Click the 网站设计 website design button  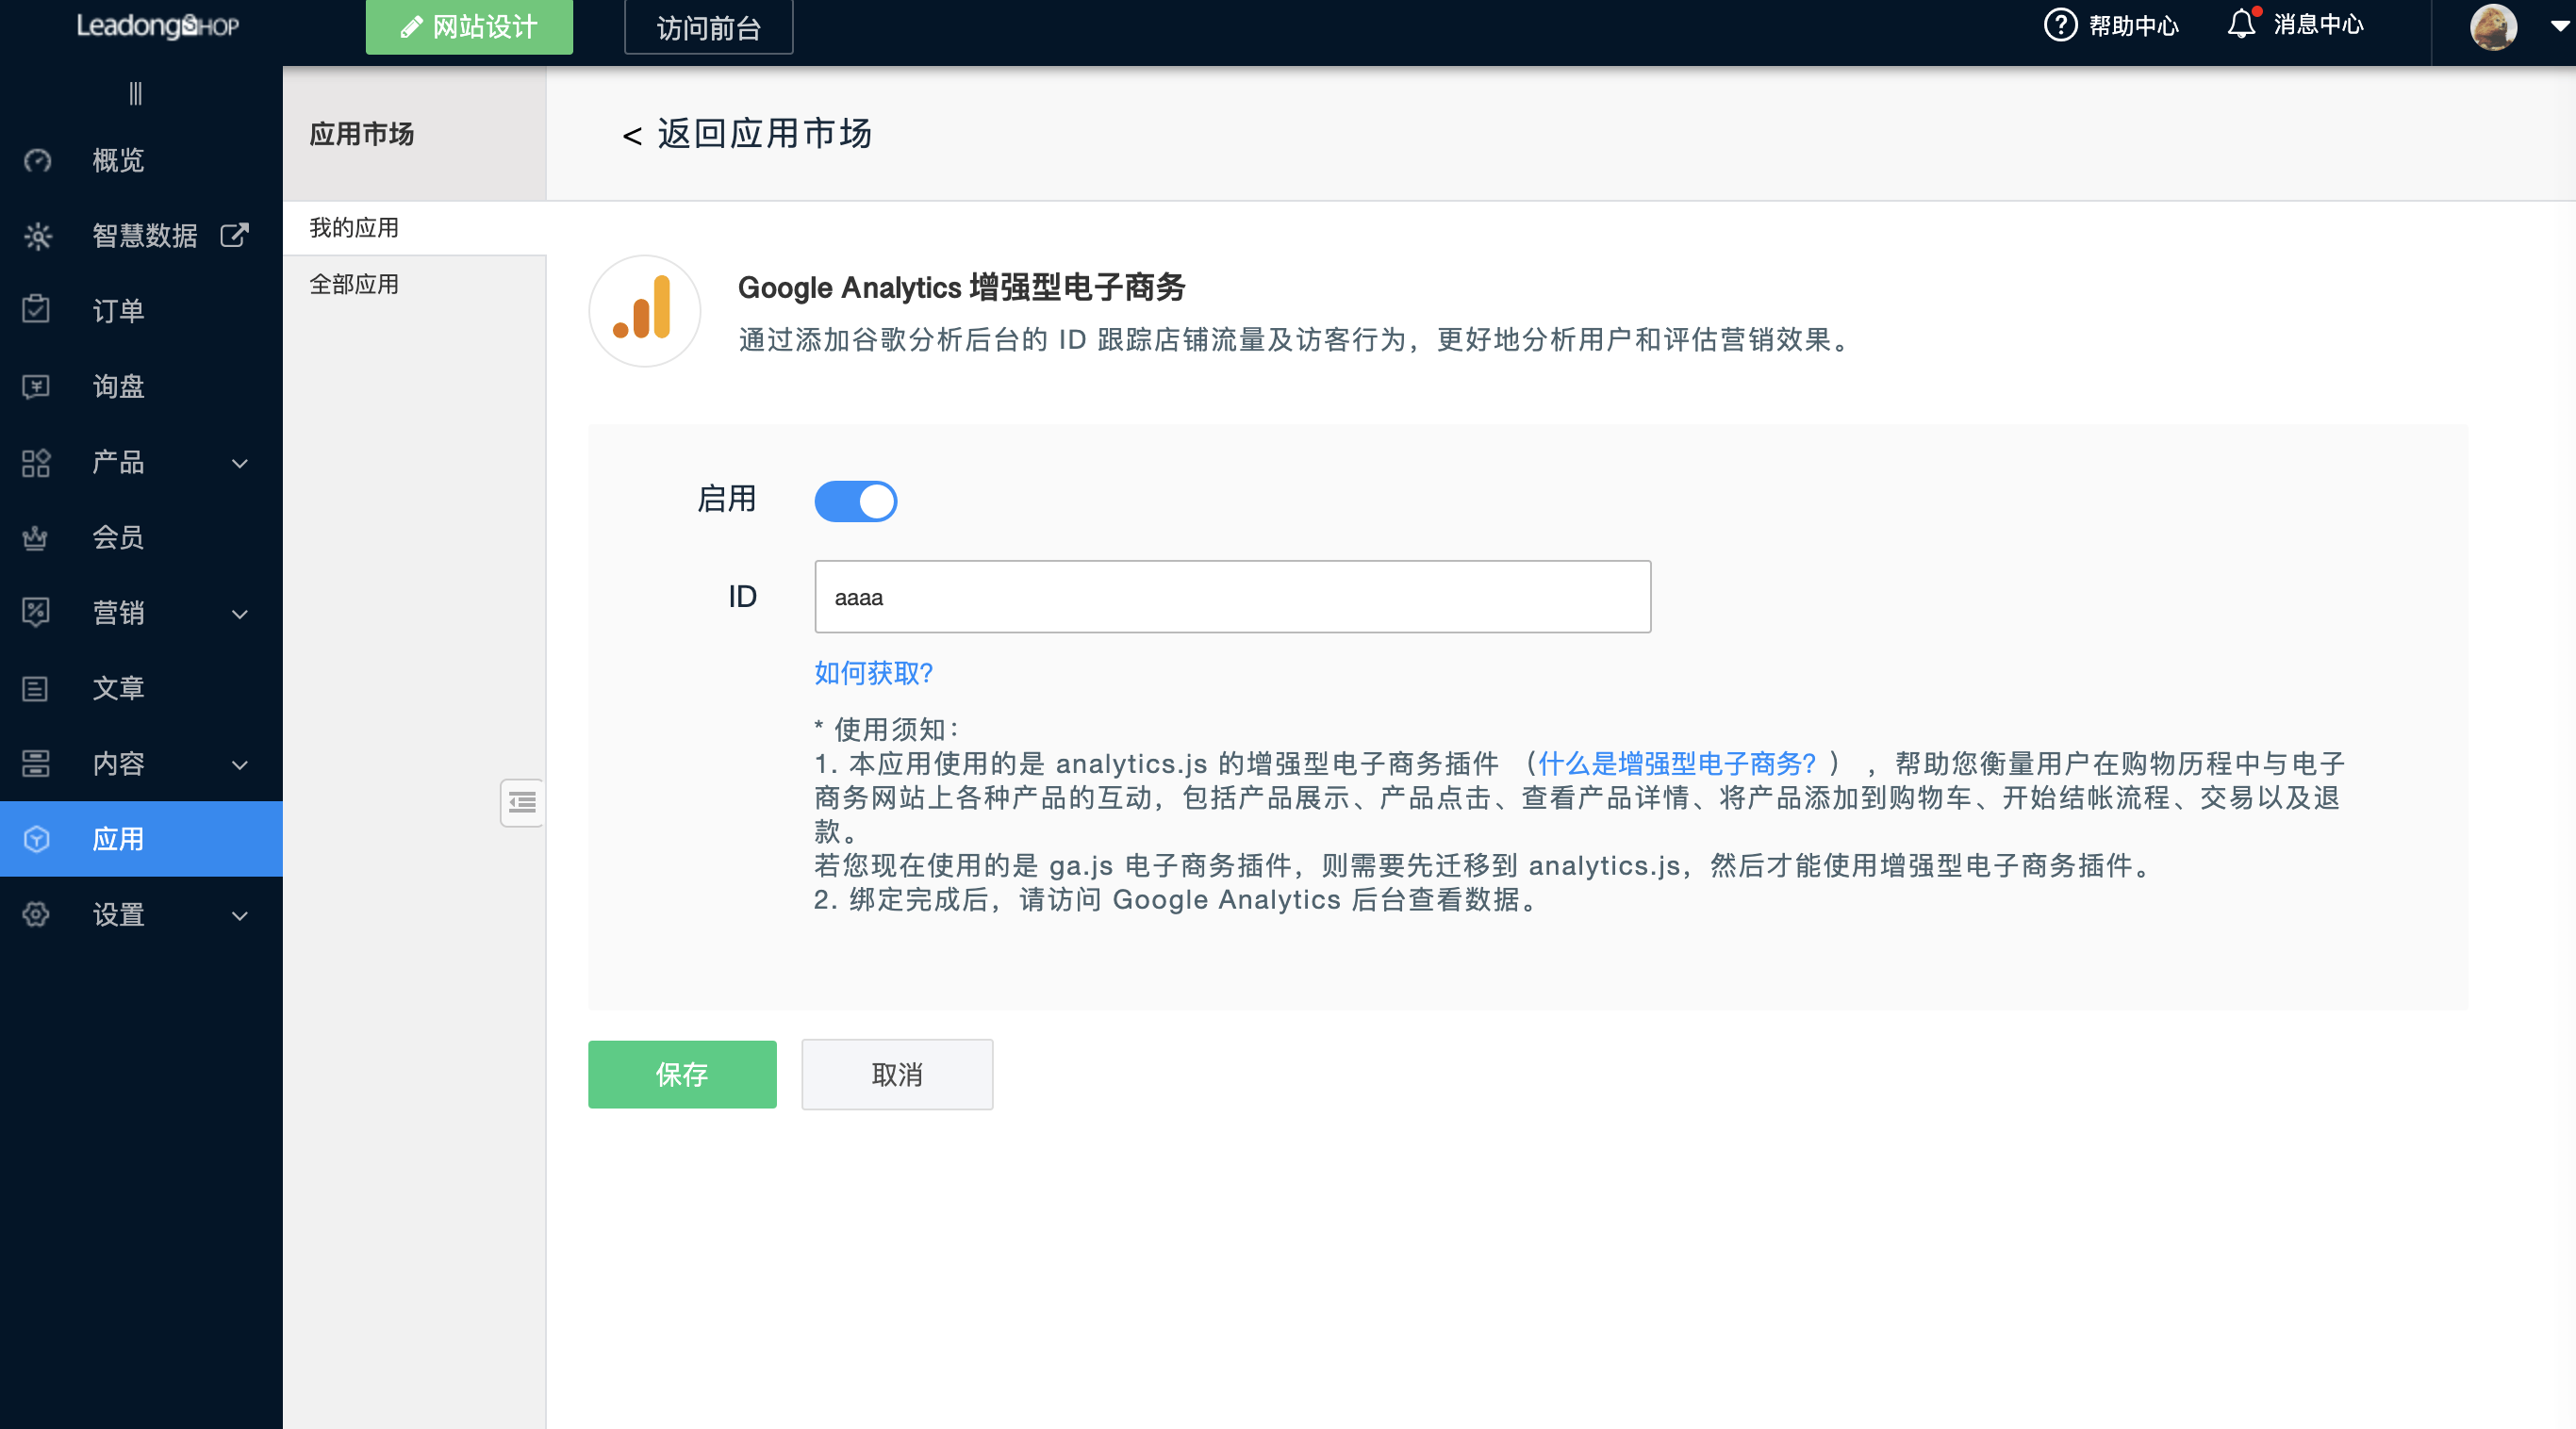pyautogui.click(x=469, y=27)
